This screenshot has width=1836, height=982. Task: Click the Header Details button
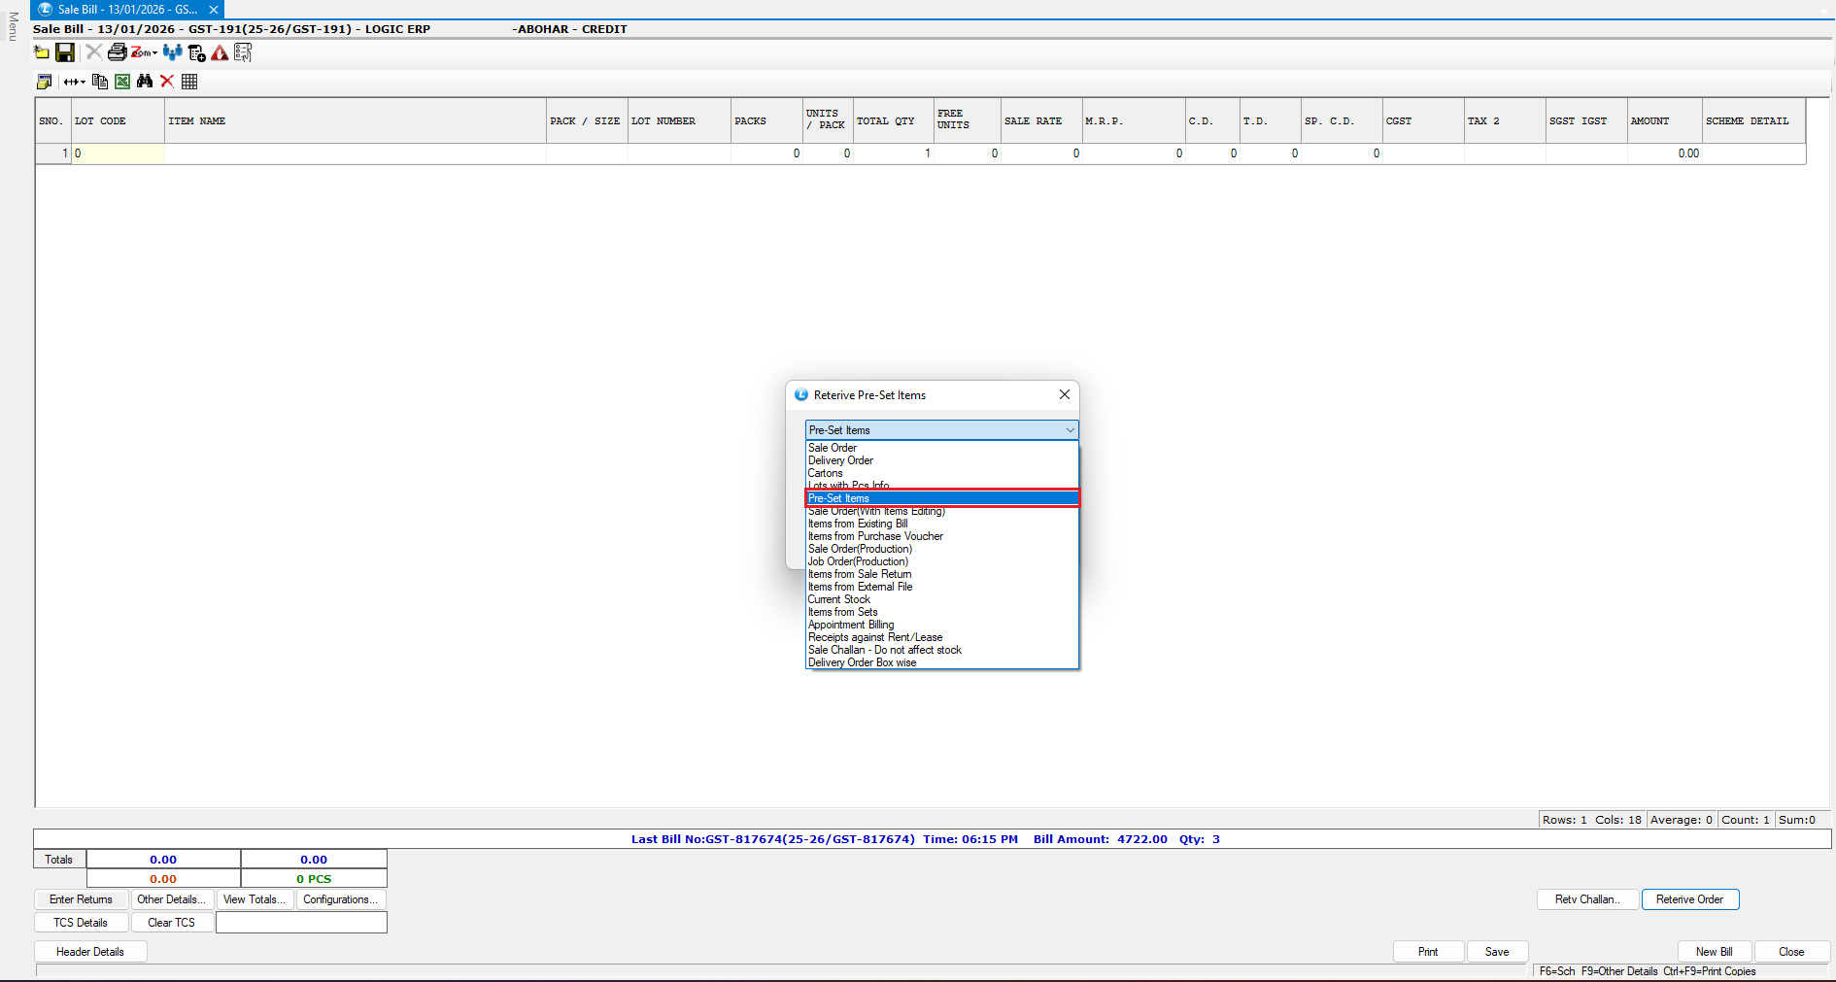[x=90, y=952]
